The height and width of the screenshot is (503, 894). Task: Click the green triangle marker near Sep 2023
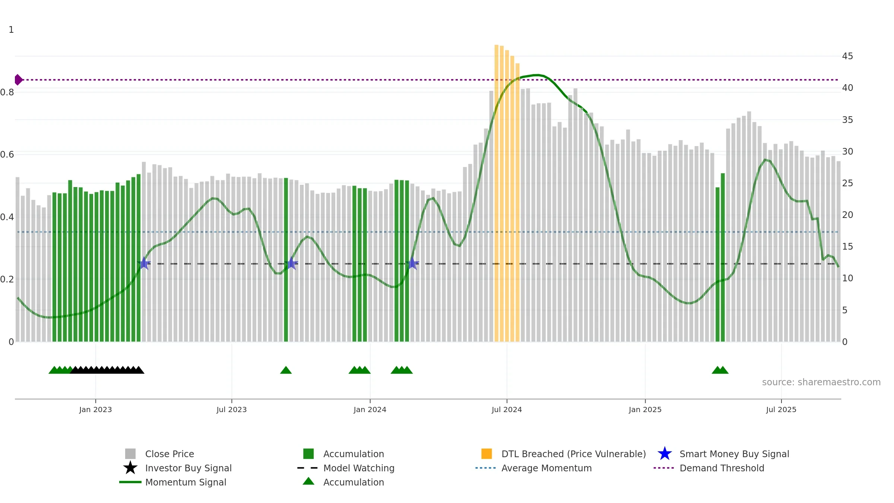286,370
